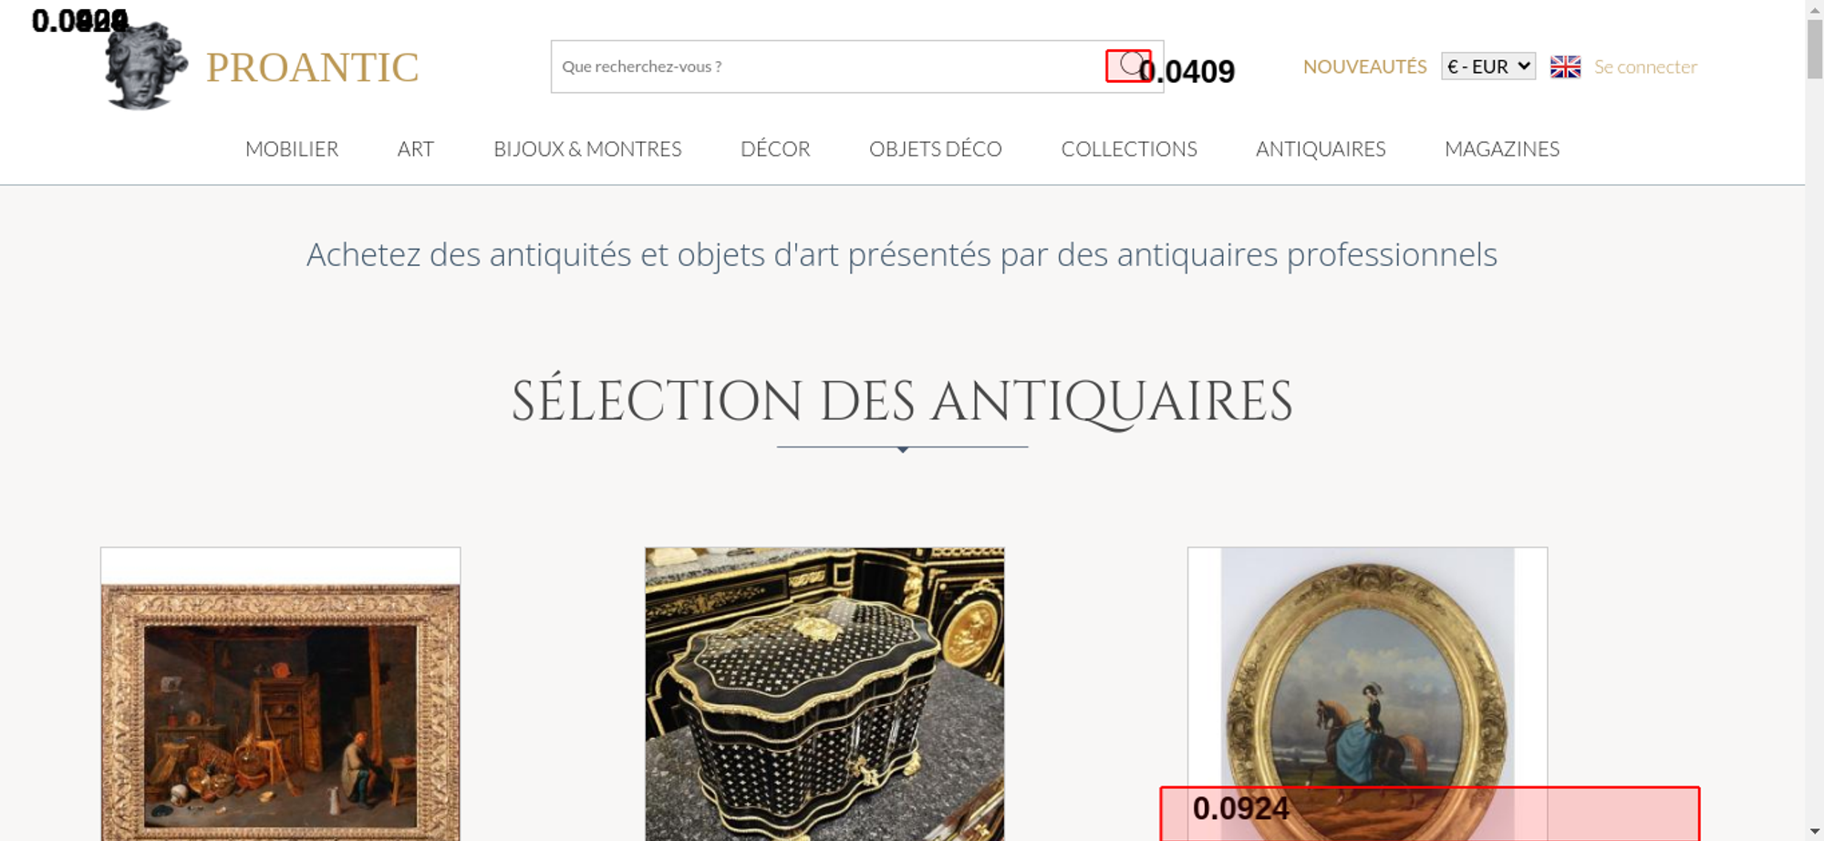The image size is (1824, 841).
Task: Open the NOUVEAUTÉS link
Action: coord(1364,67)
